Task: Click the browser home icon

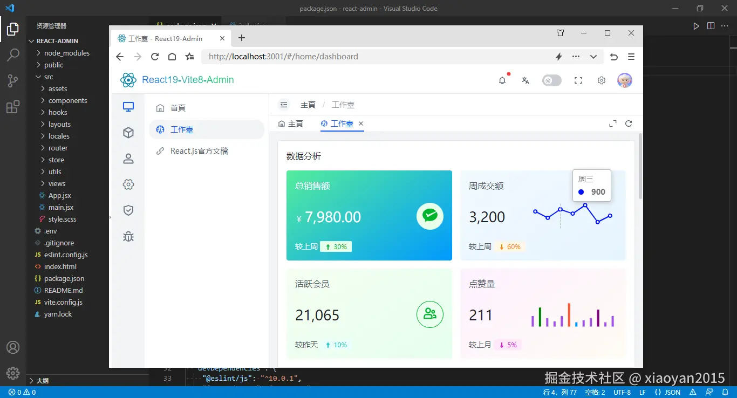Action: pyautogui.click(x=172, y=57)
